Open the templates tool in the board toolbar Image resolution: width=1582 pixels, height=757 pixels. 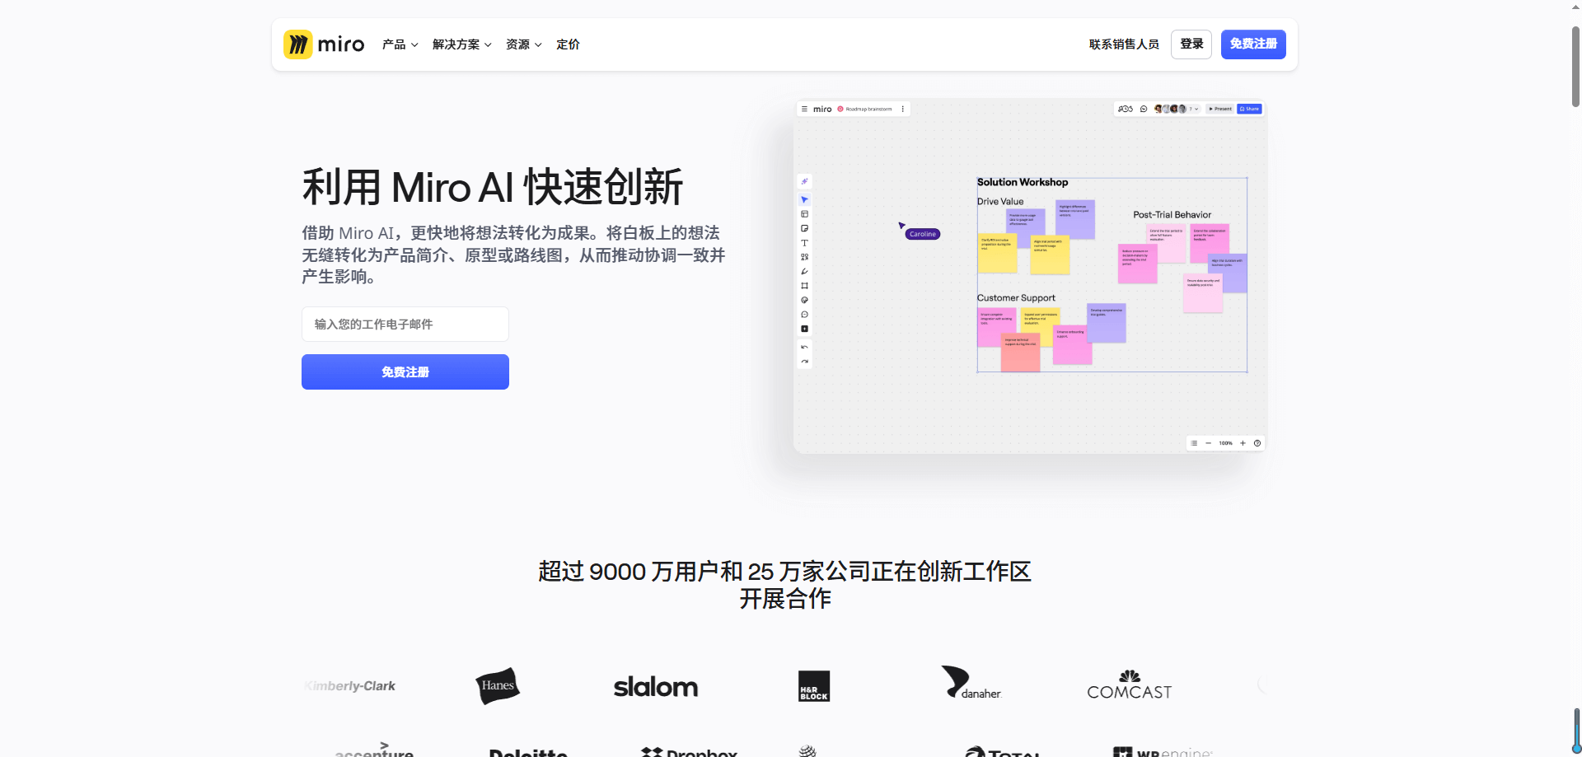pos(804,214)
